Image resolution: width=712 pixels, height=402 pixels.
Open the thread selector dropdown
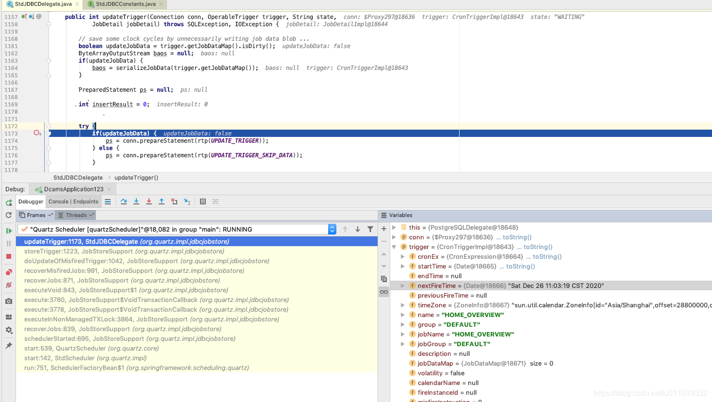tap(332, 229)
